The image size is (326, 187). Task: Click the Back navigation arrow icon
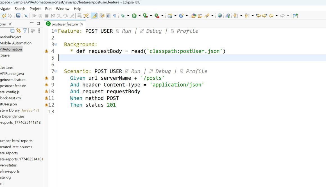271,15
